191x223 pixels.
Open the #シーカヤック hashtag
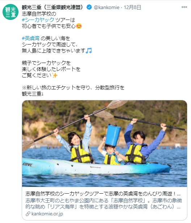(38, 20)
